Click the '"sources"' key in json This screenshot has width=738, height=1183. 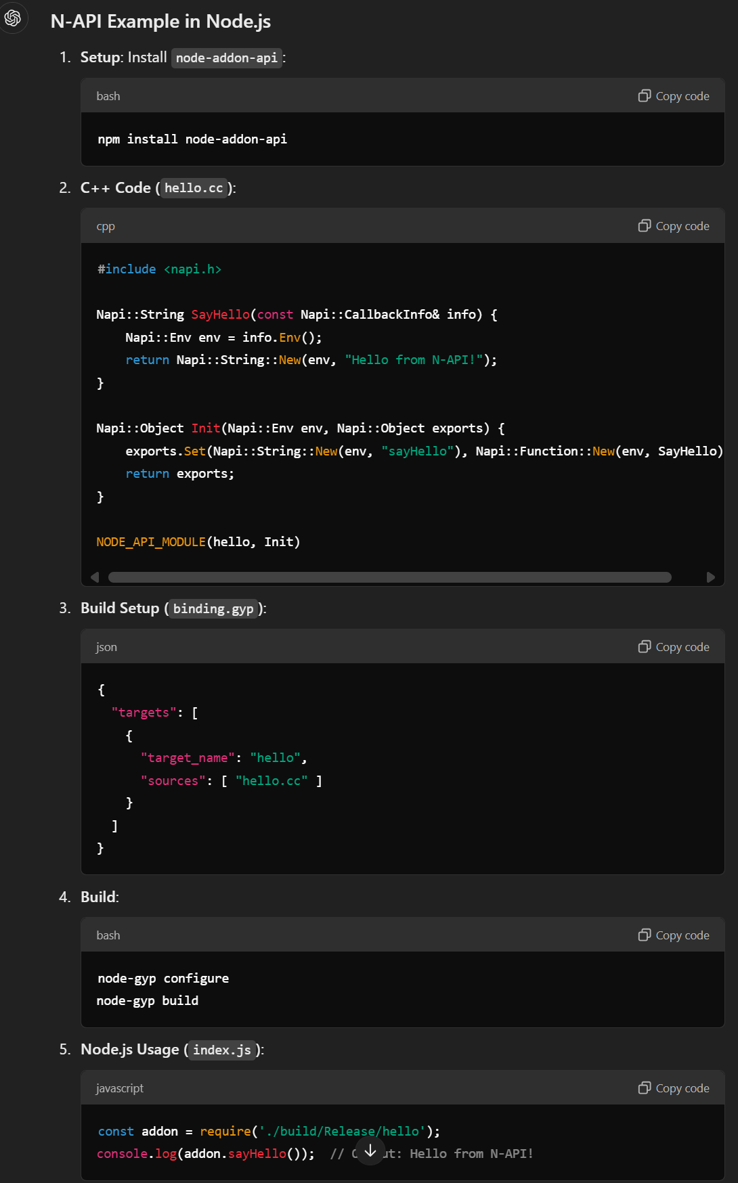point(173,781)
